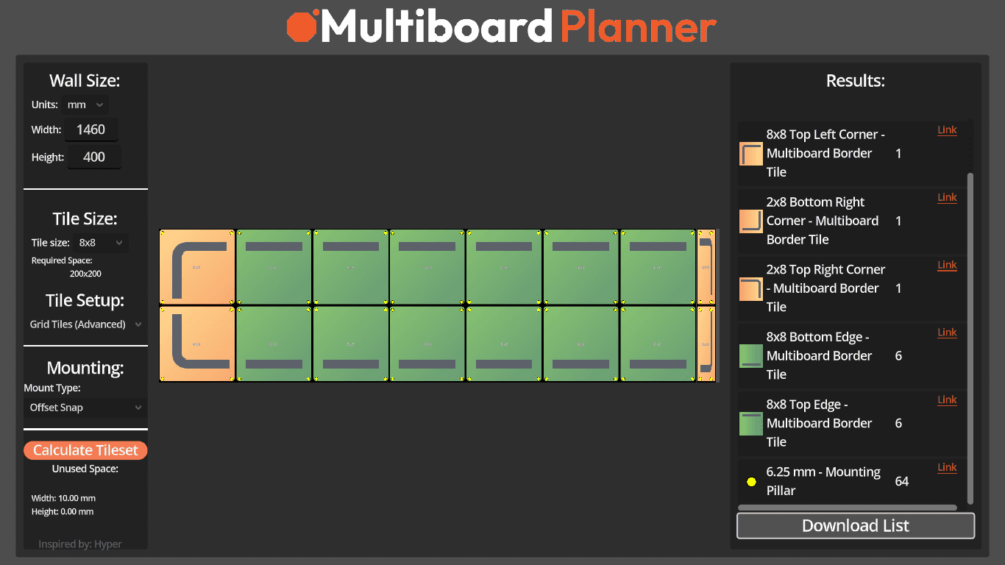Click the results list vertical scrollbar
Screen dimensions: 1005x565
(x=970, y=338)
